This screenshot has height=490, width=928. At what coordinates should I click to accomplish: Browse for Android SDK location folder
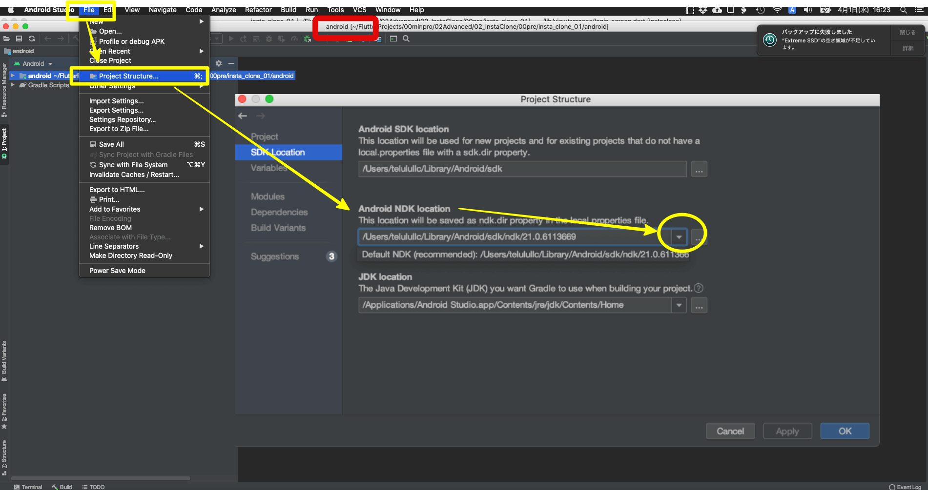pos(699,169)
